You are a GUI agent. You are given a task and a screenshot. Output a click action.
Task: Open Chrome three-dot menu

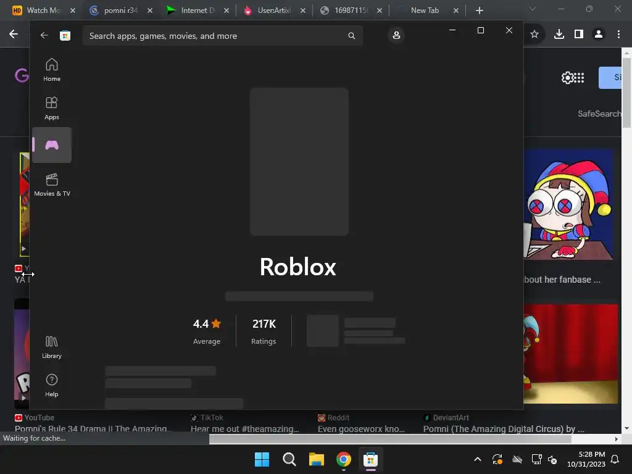pyautogui.click(x=618, y=35)
